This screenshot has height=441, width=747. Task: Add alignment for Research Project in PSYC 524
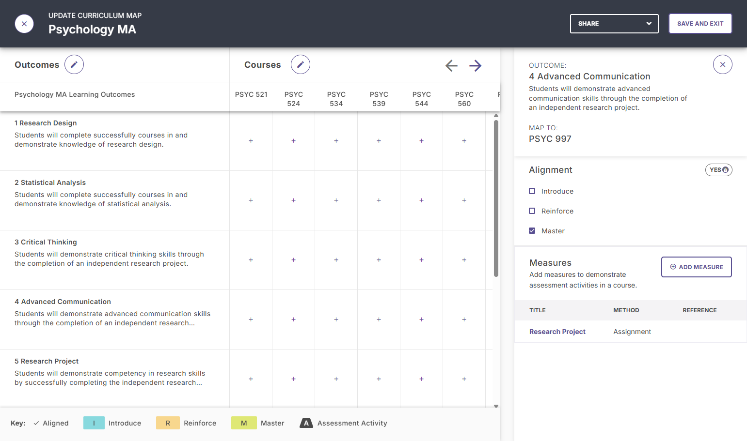293,379
